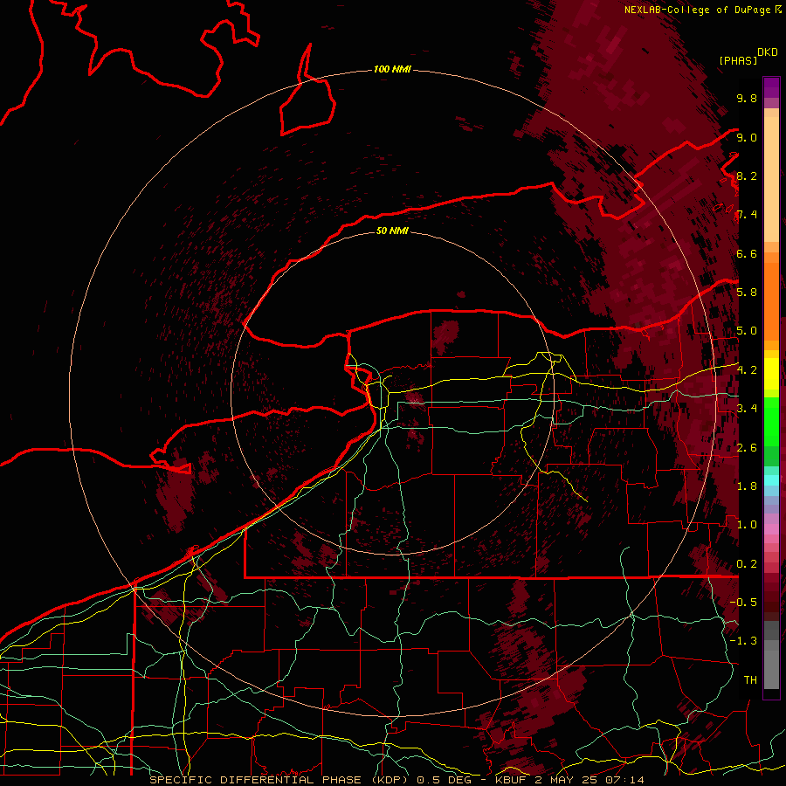Viewport: 786px width, 786px height.
Task: Click the 5.8 scale value
Action: click(747, 293)
